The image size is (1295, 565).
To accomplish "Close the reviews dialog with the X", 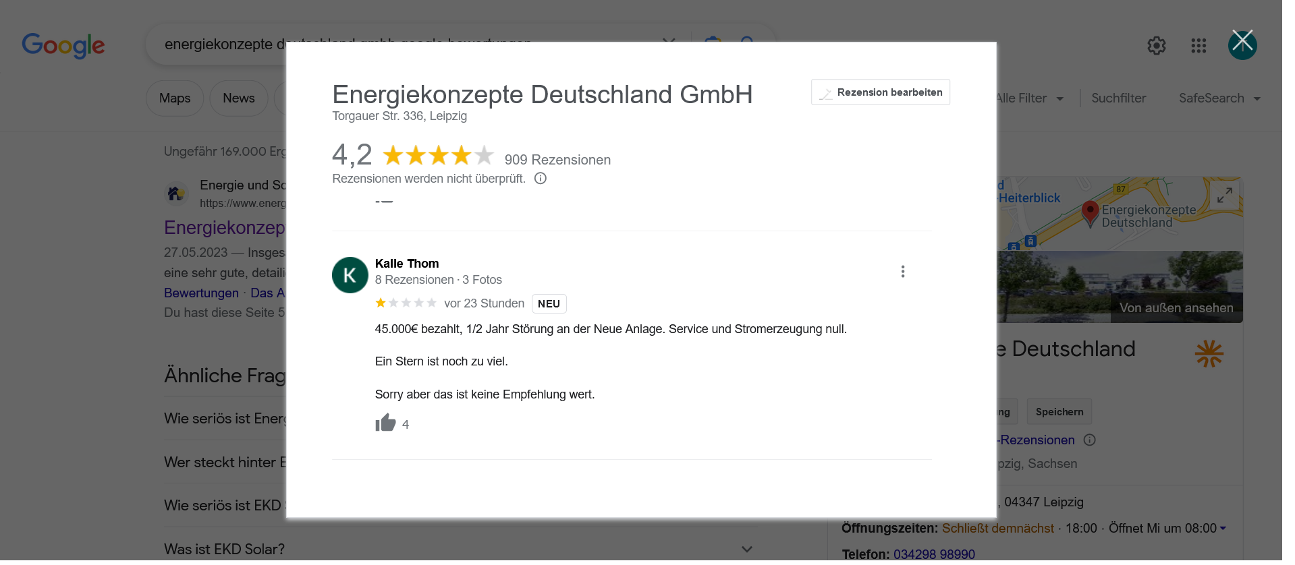I will pyautogui.click(x=1242, y=42).
